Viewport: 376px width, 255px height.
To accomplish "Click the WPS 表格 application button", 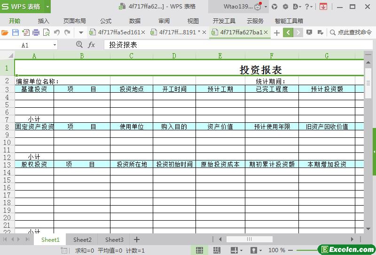I will 22,7.
